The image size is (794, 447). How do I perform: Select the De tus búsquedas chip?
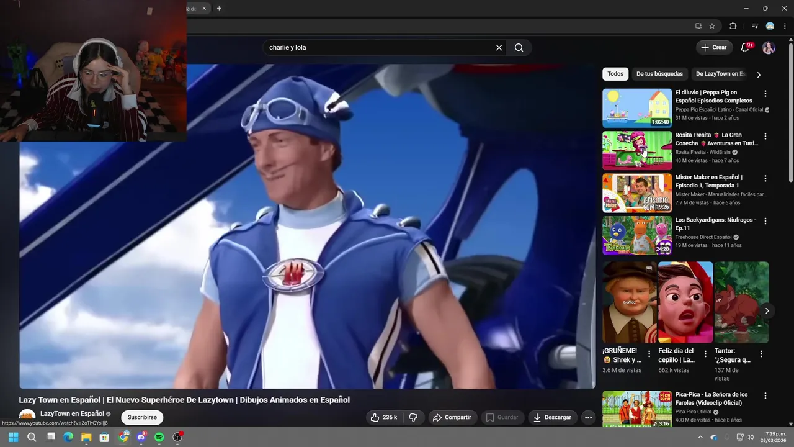(659, 74)
